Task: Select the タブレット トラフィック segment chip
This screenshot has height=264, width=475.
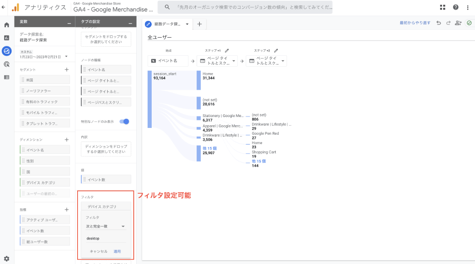Action: 45,123
